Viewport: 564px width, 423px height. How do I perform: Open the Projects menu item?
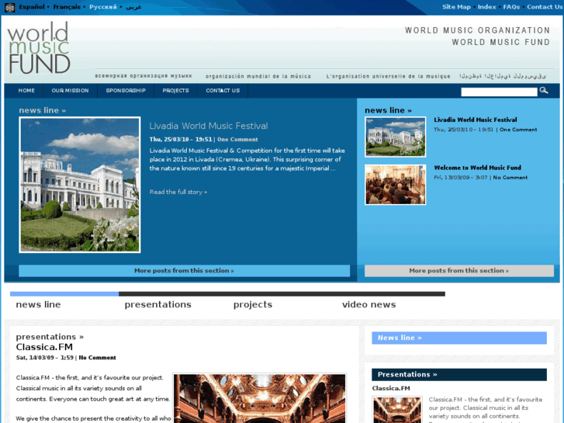175,90
